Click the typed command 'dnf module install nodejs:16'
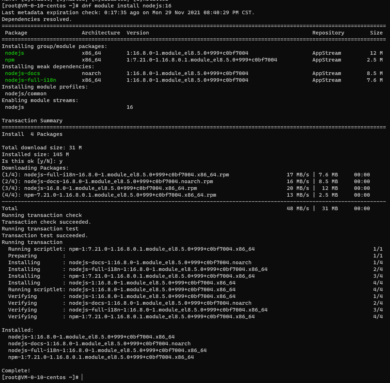This screenshot has width=390, height=383. pos(126,6)
